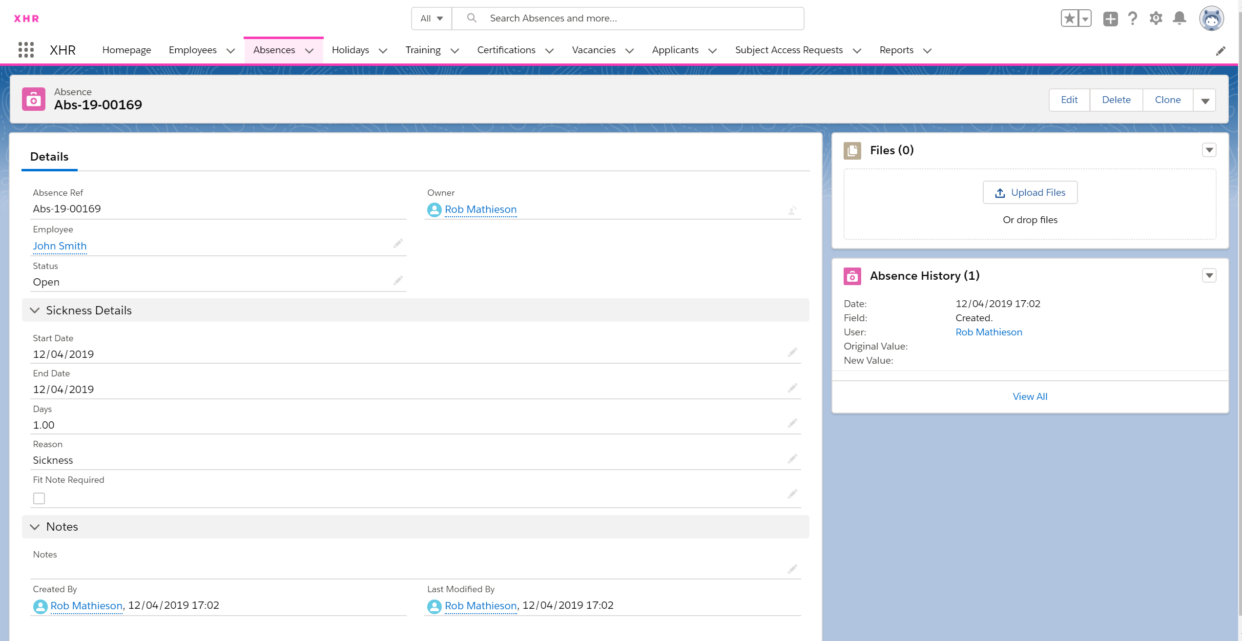This screenshot has height=641, width=1242.
Task: Click the Files panel document icon
Action: coord(852,150)
